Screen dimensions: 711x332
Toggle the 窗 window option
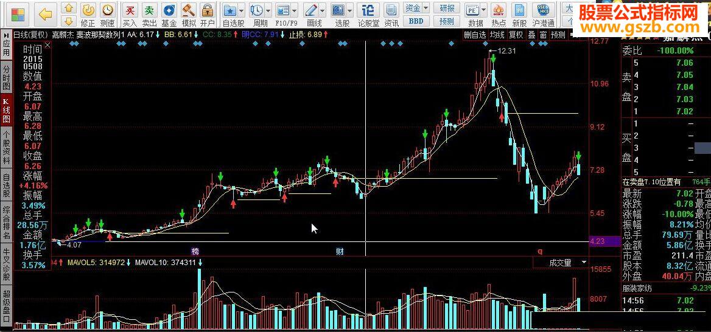543,35
